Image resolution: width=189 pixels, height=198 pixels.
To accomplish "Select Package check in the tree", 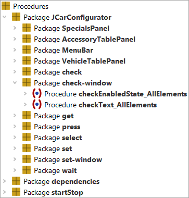I will [58, 72].
